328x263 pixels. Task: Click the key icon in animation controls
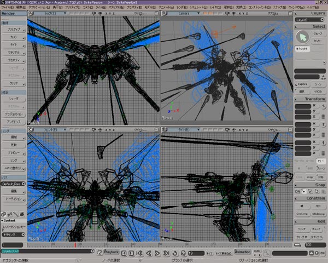click(x=266, y=253)
